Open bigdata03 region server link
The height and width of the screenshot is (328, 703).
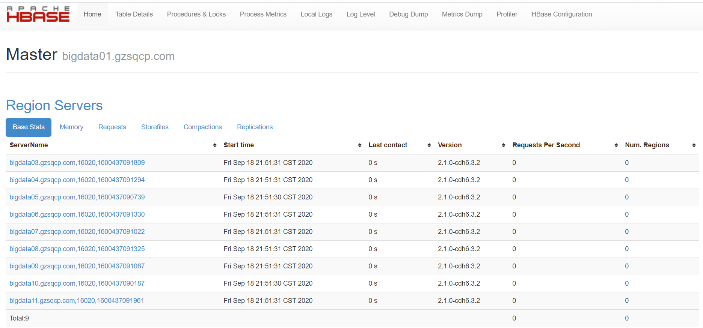pos(77,163)
